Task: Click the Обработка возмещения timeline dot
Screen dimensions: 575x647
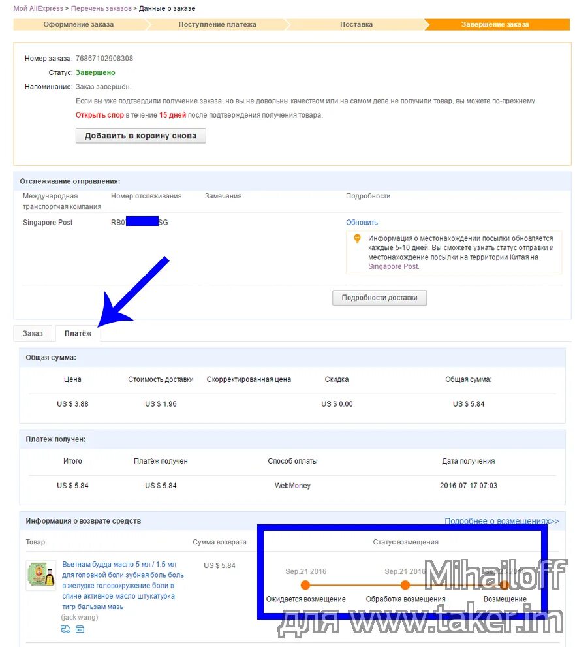Action: (405, 585)
